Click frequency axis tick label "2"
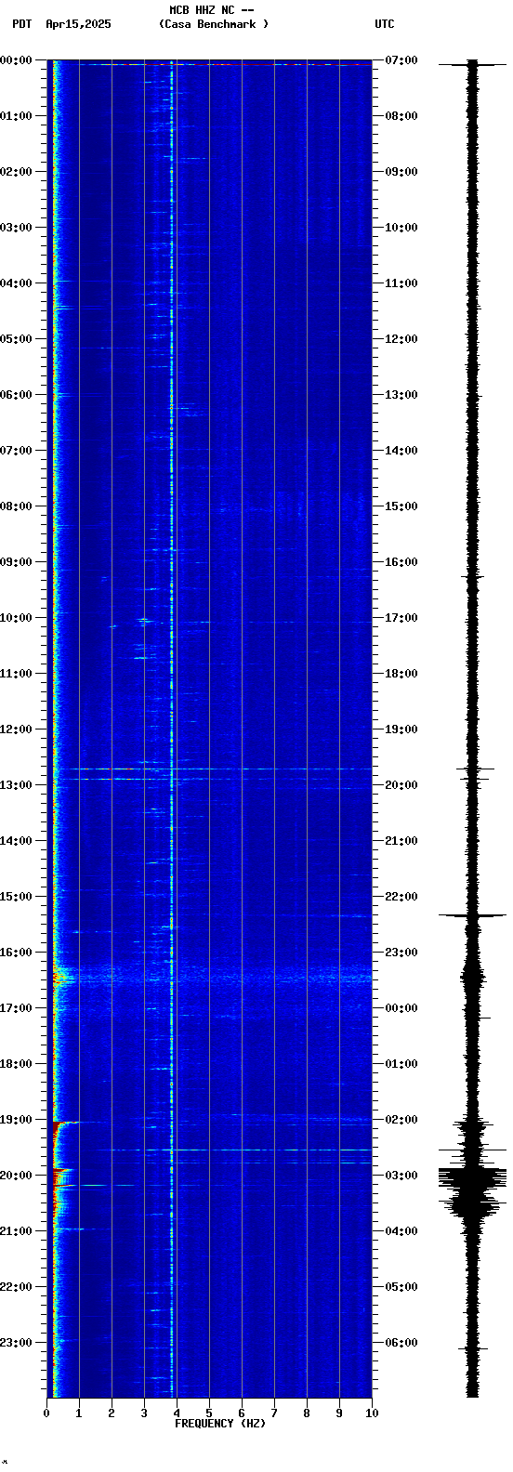Image resolution: width=513 pixels, height=1472 pixels. tap(112, 1413)
